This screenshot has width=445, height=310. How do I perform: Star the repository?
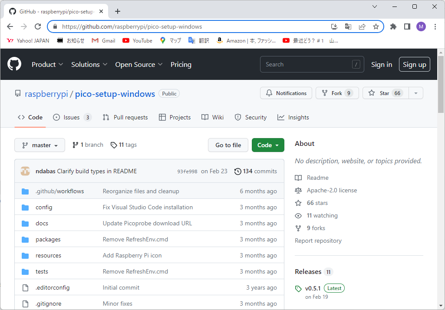click(386, 93)
